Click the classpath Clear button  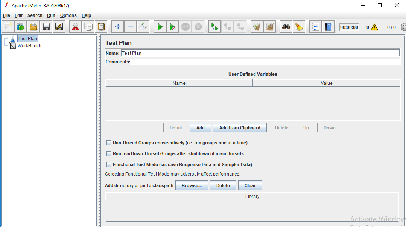pyautogui.click(x=250, y=185)
